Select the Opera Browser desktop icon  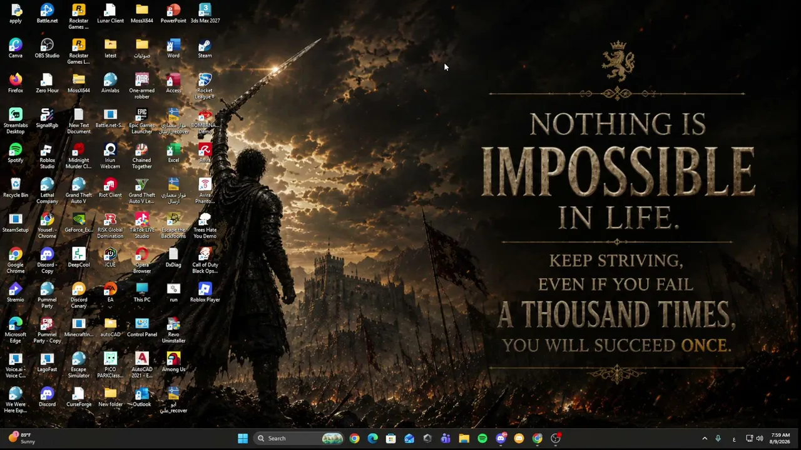click(x=142, y=261)
